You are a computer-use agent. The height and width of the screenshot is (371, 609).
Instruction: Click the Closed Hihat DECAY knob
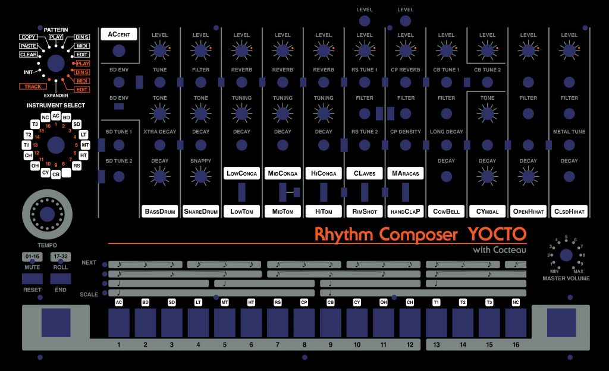point(569,176)
